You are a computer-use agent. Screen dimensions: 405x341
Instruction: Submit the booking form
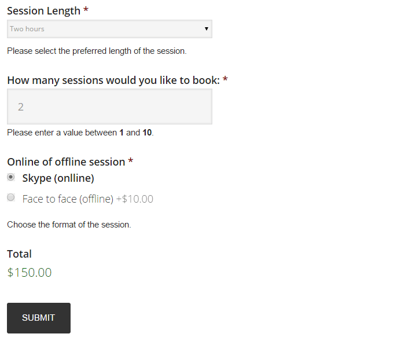click(x=39, y=318)
